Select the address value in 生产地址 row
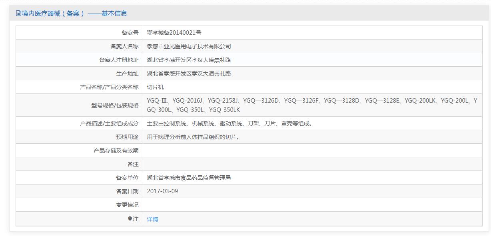 point(189,73)
